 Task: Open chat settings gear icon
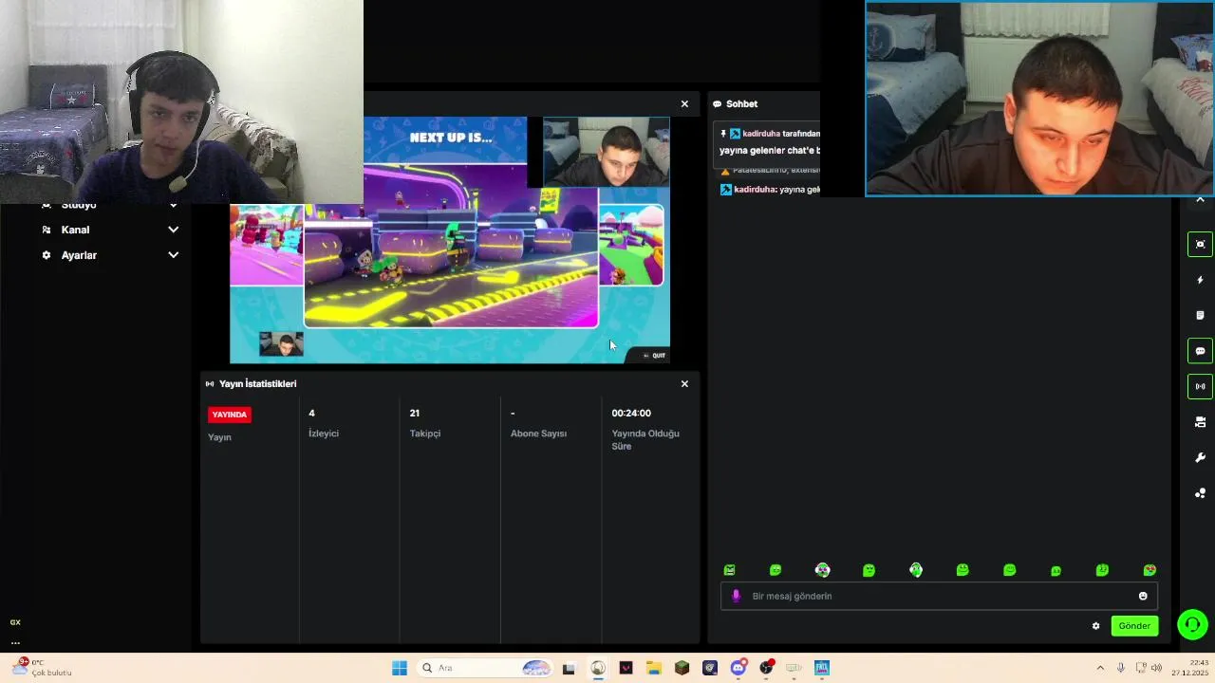pos(1095,626)
